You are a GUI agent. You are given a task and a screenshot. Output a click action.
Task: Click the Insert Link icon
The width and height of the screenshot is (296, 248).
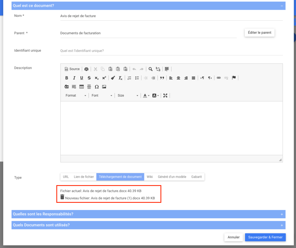pos(219,78)
